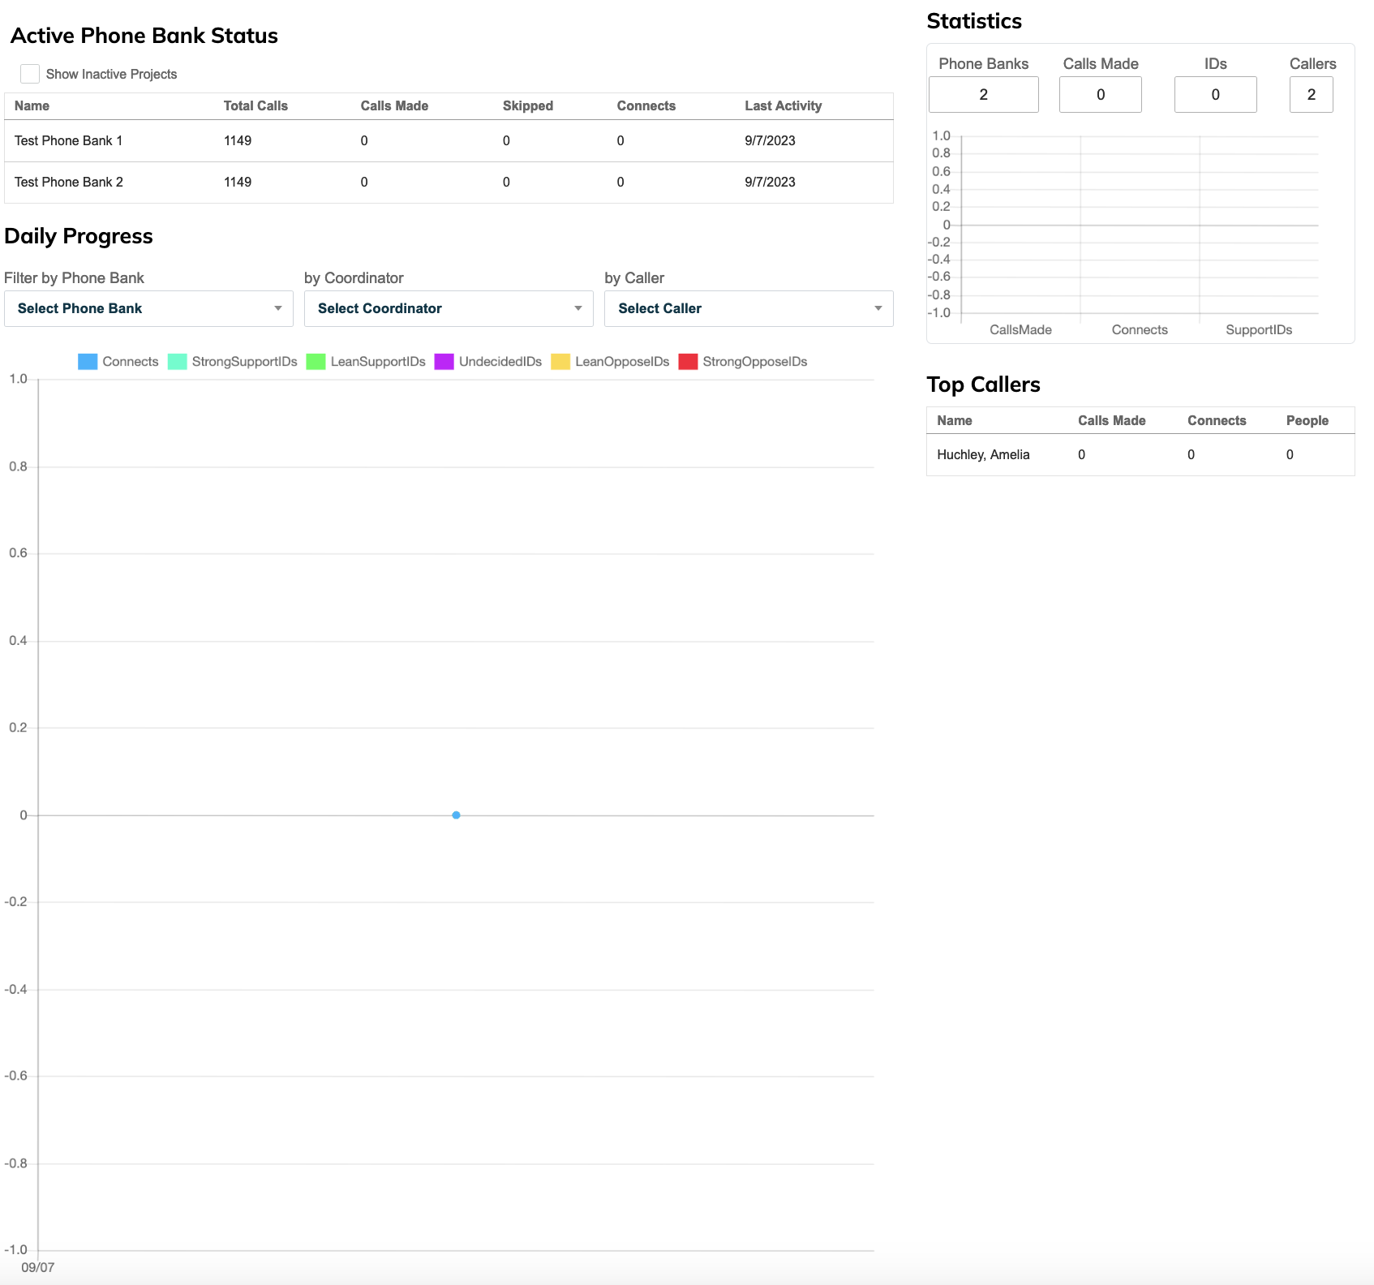The image size is (1374, 1285).
Task: Click the Phone Banks statistic box
Action: coord(983,94)
